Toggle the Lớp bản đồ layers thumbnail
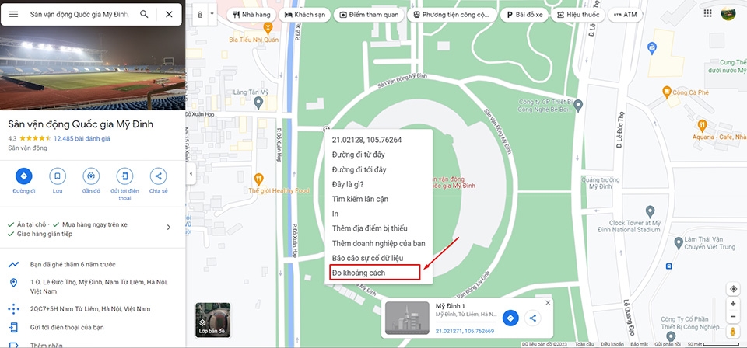The height and width of the screenshot is (348, 747). click(213, 320)
